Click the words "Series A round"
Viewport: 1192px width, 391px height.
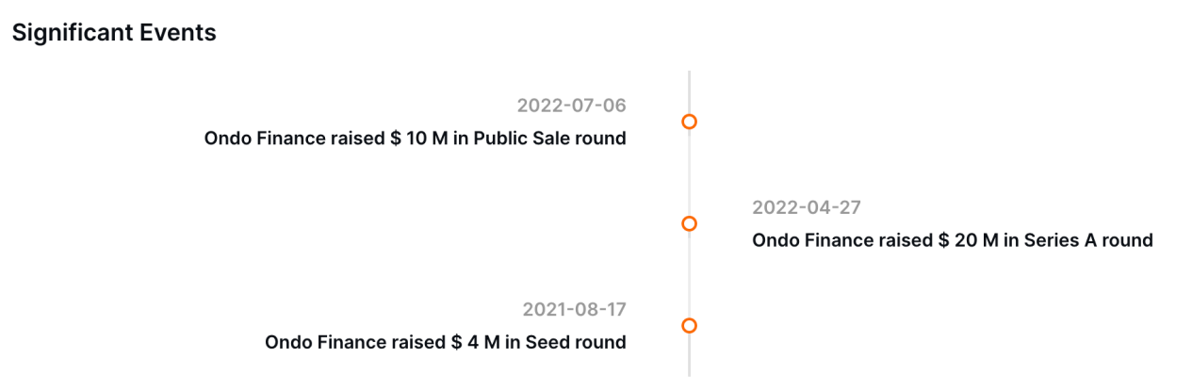click(x=1089, y=240)
